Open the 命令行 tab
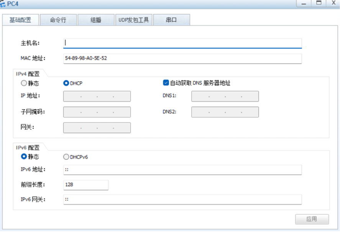 pyautogui.click(x=58, y=20)
